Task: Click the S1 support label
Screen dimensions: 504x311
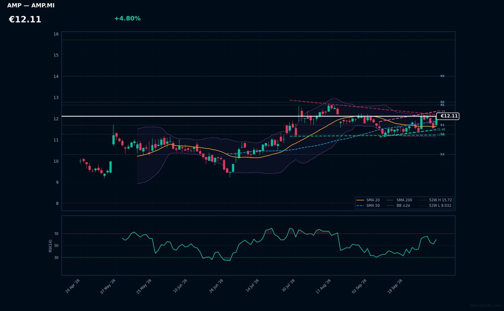Action: (x=442, y=125)
